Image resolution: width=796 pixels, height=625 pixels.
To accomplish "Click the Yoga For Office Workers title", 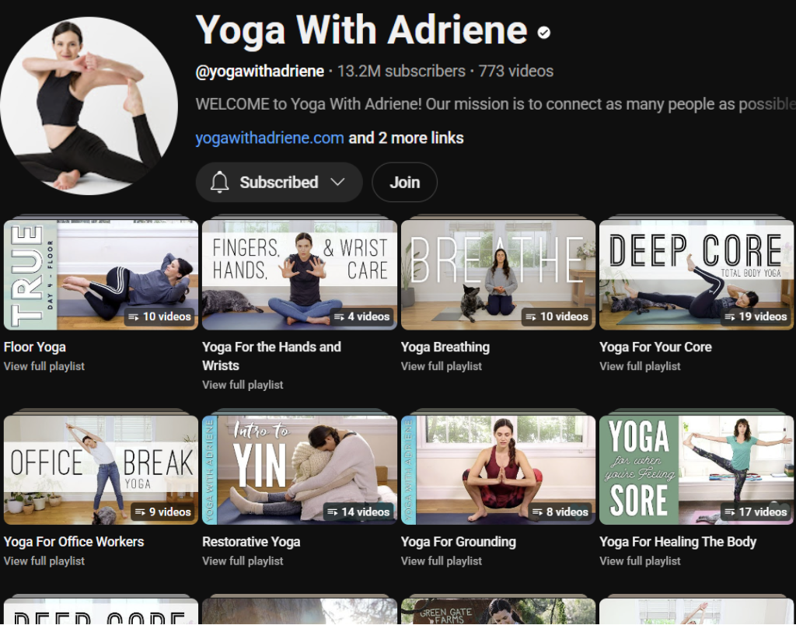I will [74, 543].
